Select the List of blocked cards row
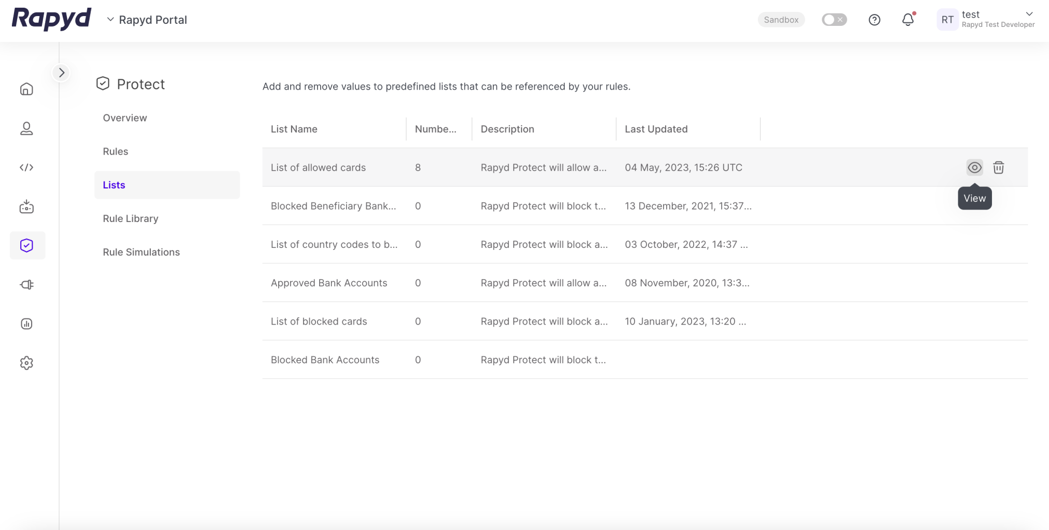The image size is (1049, 530). click(319, 321)
